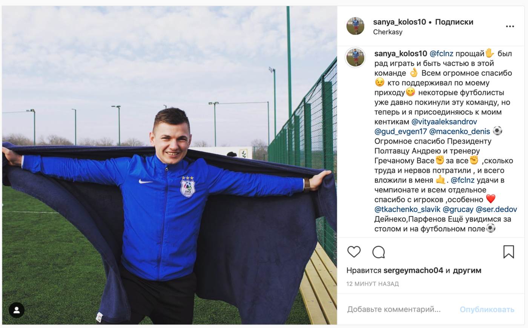Open @grucay profile mention

458,209
